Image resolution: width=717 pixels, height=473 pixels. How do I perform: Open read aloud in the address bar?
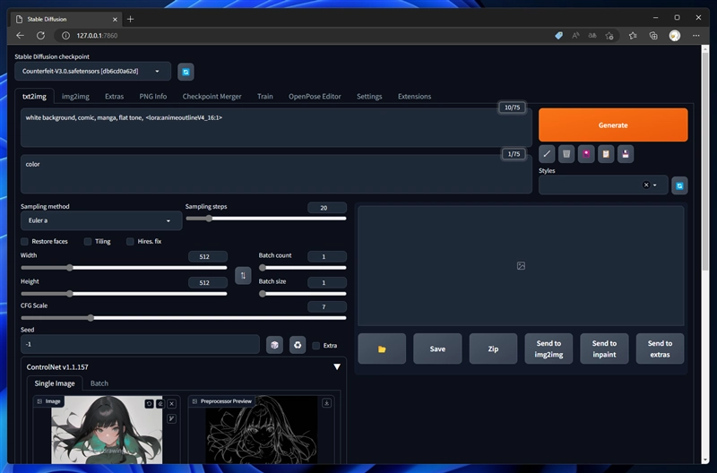click(575, 35)
